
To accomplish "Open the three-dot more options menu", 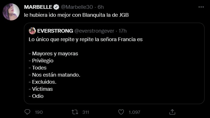I will click(201, 7).
